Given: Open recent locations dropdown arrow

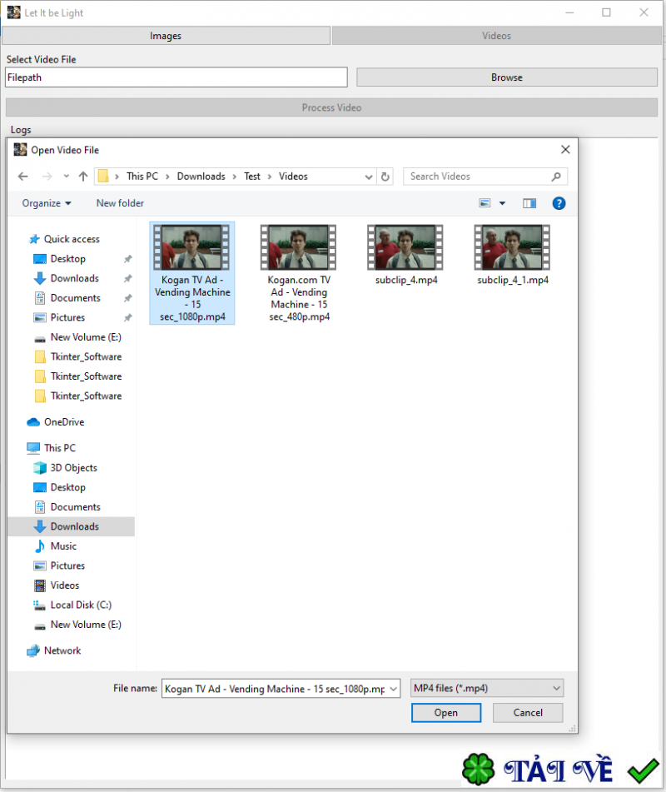Looking at the screenshot, I should coord(66,177).
